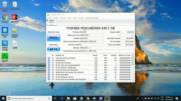
Task: Click the Bueno health status button
Action: click(53, 38)
